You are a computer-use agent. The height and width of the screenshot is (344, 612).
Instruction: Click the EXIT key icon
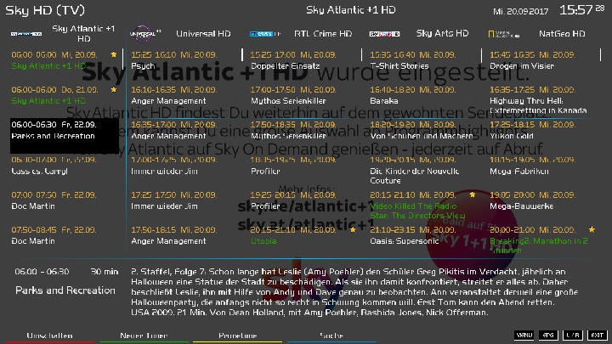pos(598,335)
